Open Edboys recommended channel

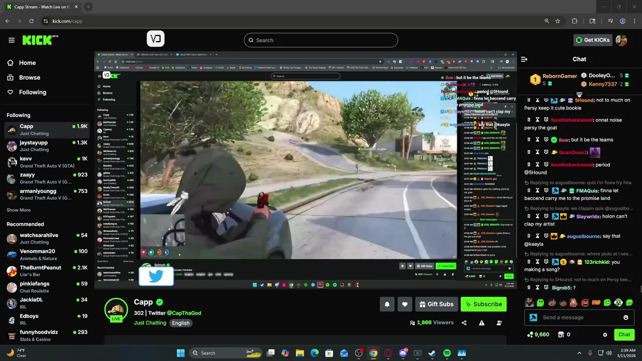47,319
